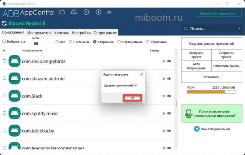The width and height of the screenshot is (245, 155).
Task: Close the Задача завершена dialog with X
Action: click(x=141, y=74)
